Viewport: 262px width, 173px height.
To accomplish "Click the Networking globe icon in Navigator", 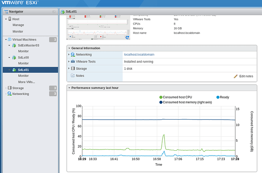I will click(9, 94).
